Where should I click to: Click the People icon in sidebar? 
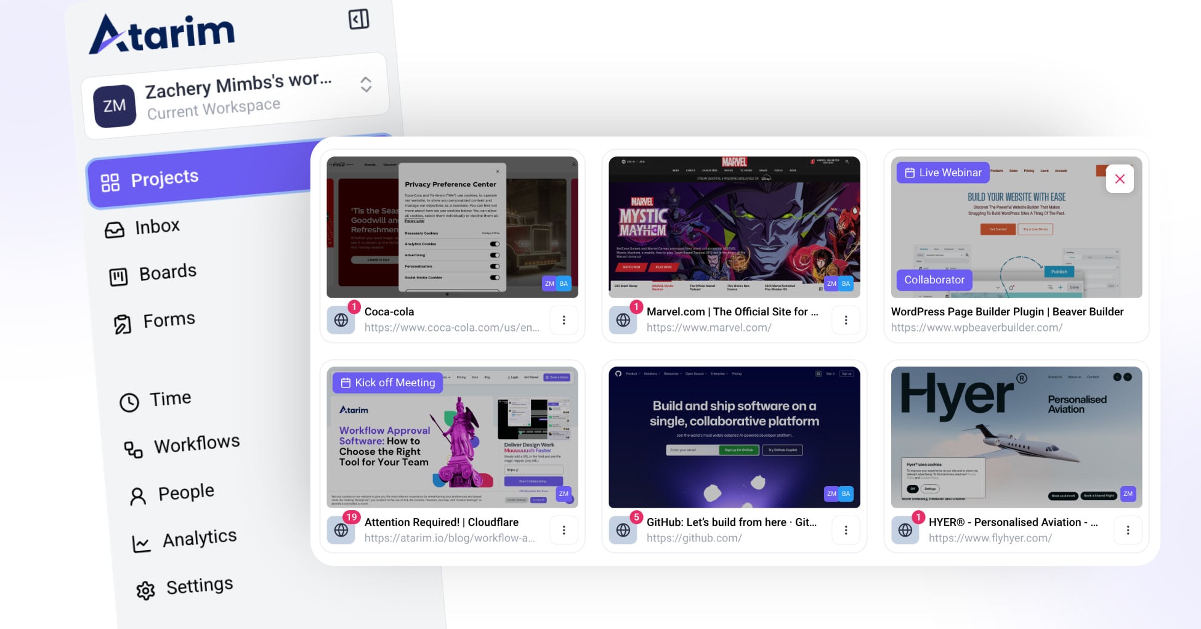tap(138, 496)
